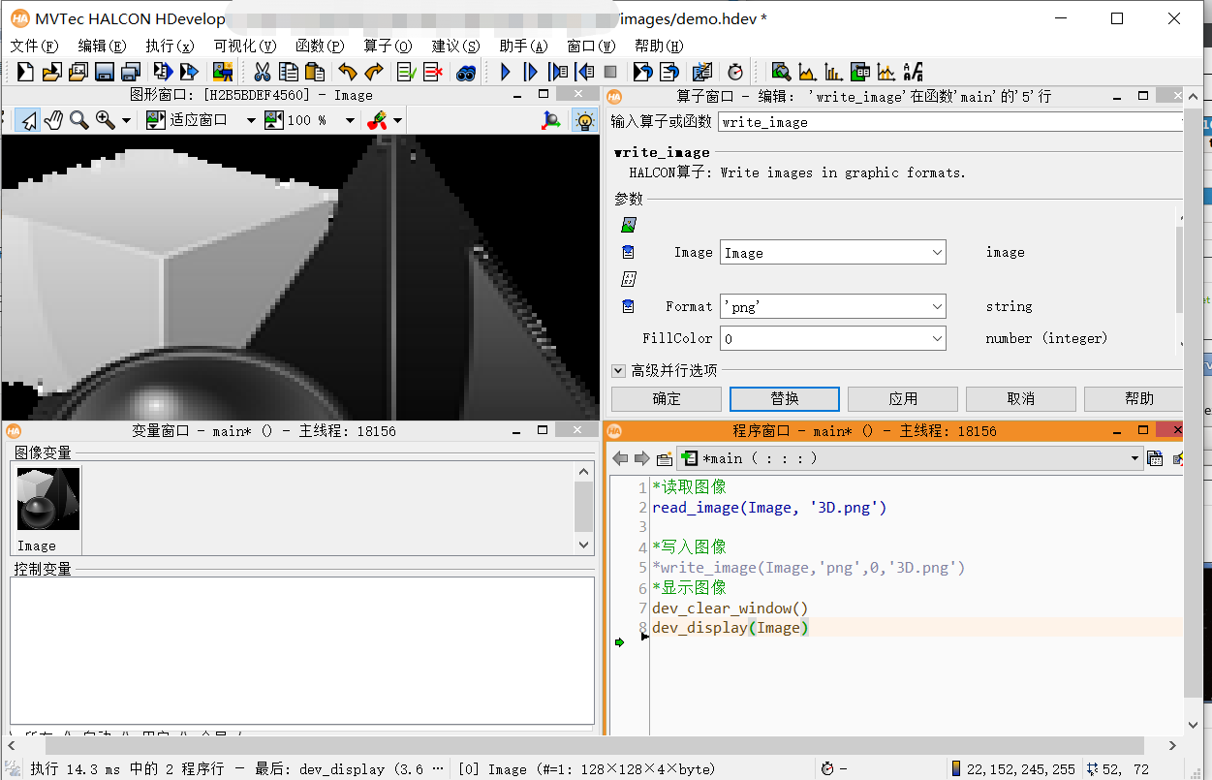Select the Image thumbnail in the variable window
1212x780 pixels.
pos(47,498)
